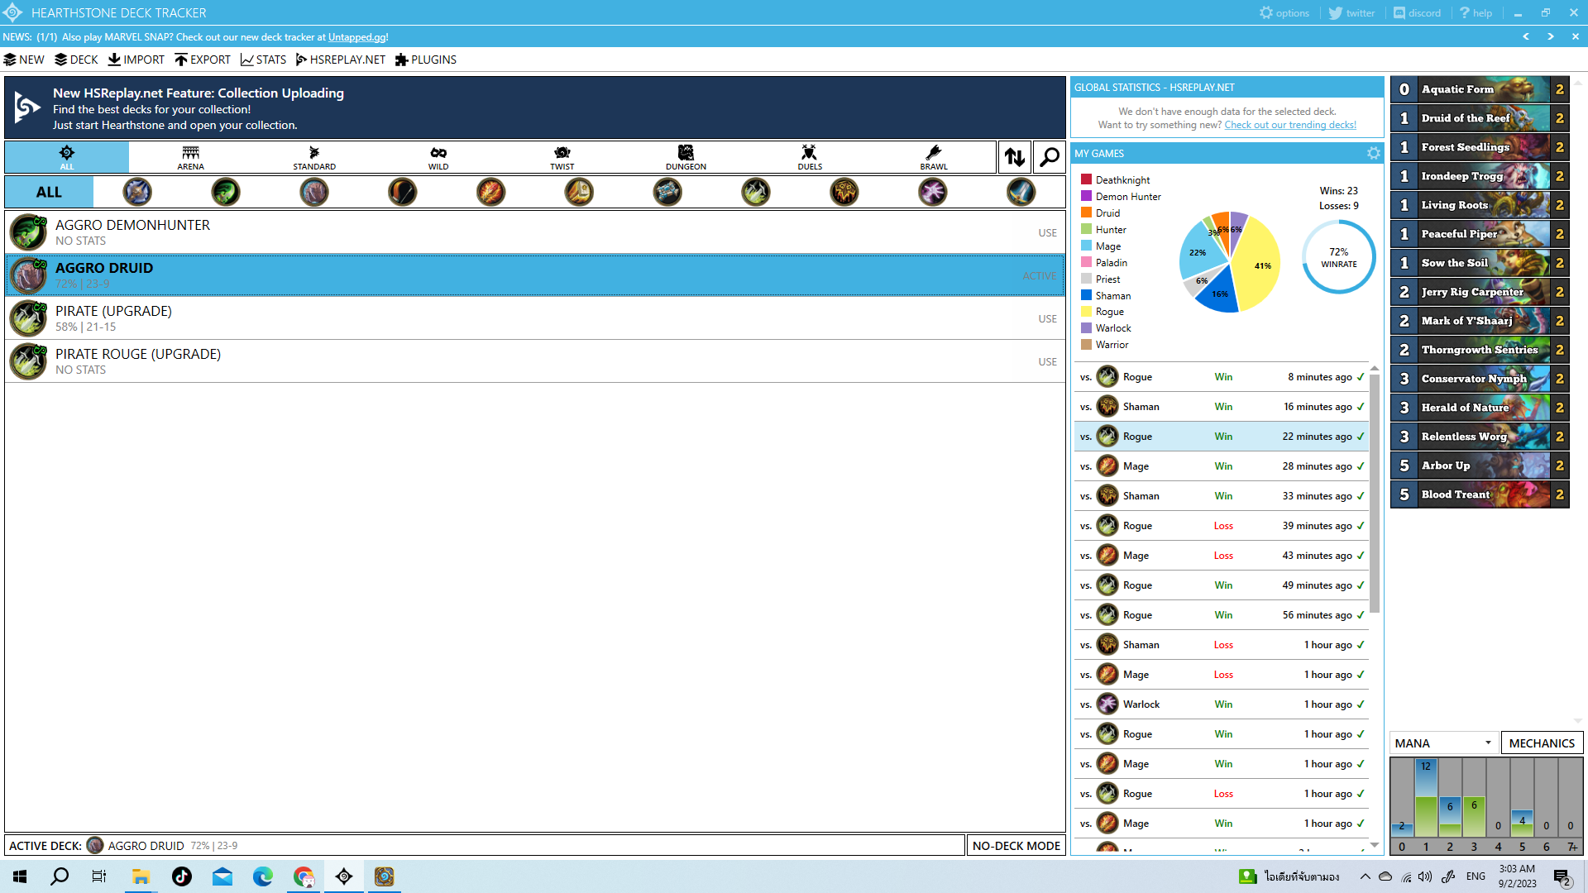Use the Aggro Demonhunter deck

1047,232
